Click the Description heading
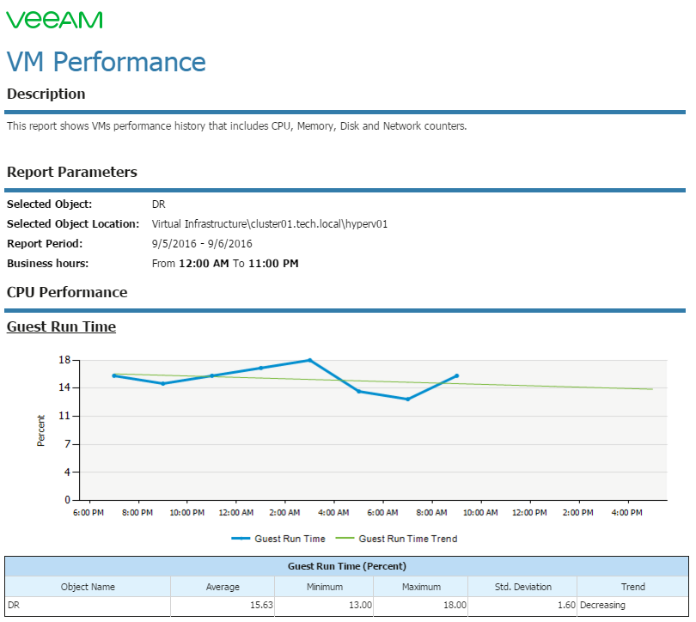 [x=46, y=94]
